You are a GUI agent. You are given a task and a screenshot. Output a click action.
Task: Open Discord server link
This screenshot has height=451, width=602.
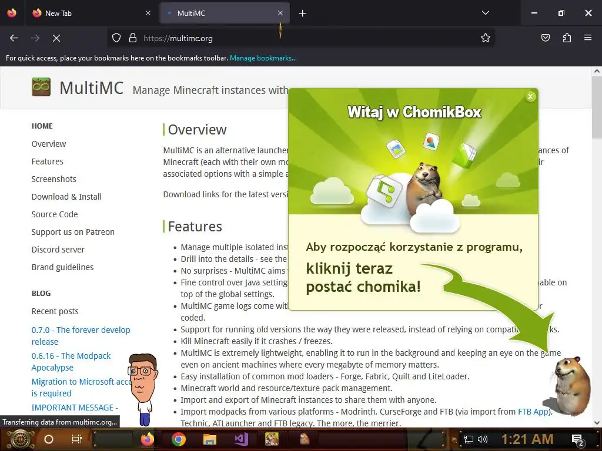pyautogui.click(x=58, y=250)
